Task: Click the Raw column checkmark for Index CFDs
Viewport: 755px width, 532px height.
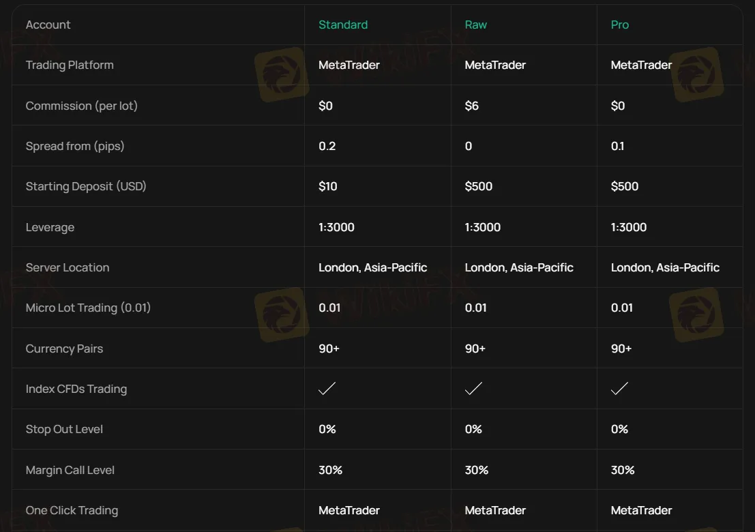Action: pyautogui.click(x=473, y=389)
